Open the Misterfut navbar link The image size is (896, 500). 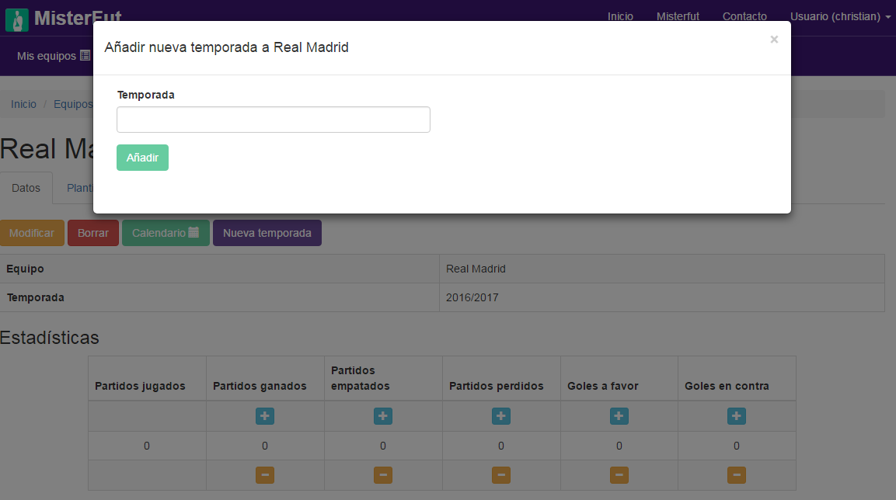pos(678,16)
